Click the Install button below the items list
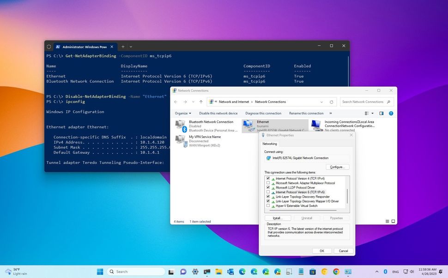Screen dimensions: 448x278 click(277, 218)
